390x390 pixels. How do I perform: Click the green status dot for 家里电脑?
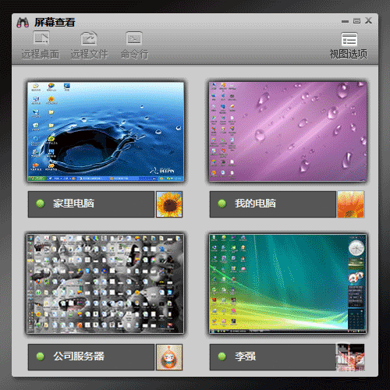pyautogui.click(x=41, y=204)
